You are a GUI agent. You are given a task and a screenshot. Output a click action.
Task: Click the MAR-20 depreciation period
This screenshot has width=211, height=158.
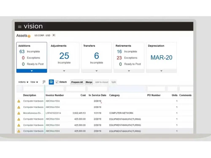tap(161, 57)
